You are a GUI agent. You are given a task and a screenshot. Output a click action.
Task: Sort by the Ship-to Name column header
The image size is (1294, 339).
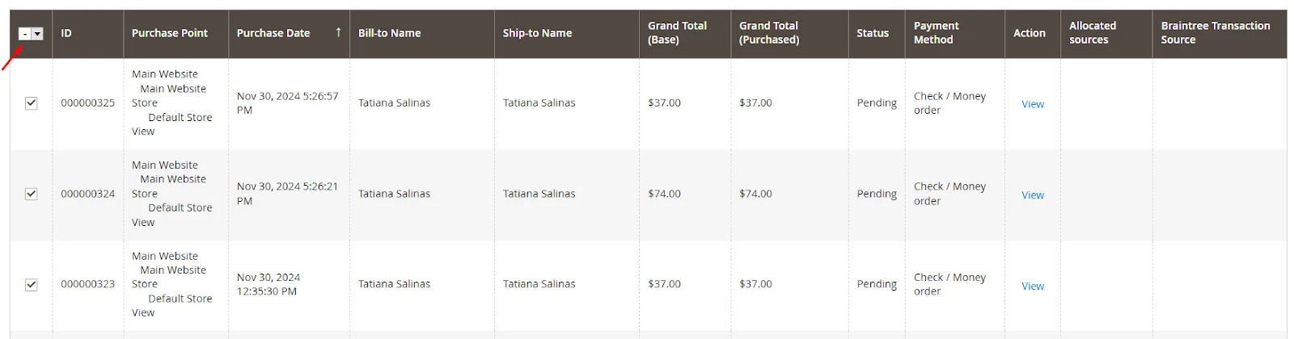pos(537,33)
